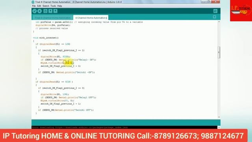Click 'if (switch_ON_Flag1_previous_I == 0)' condition
The height and width of the screenshot is (142, 252).
(x=61, y=88)
